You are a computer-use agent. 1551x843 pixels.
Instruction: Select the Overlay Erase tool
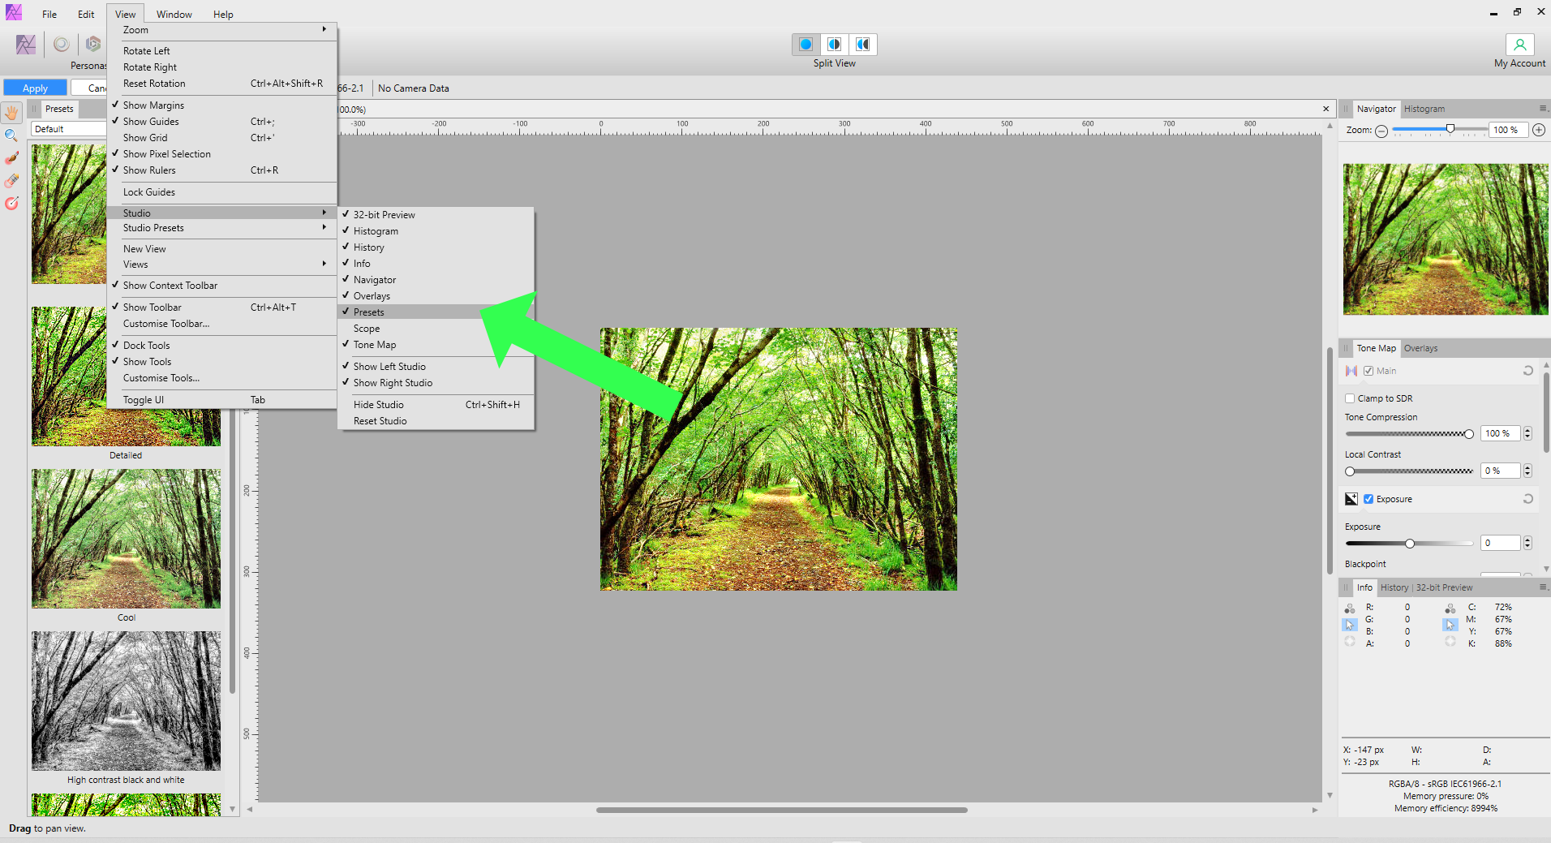(11, 181)
